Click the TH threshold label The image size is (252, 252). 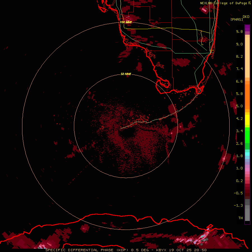click(241, 218)
